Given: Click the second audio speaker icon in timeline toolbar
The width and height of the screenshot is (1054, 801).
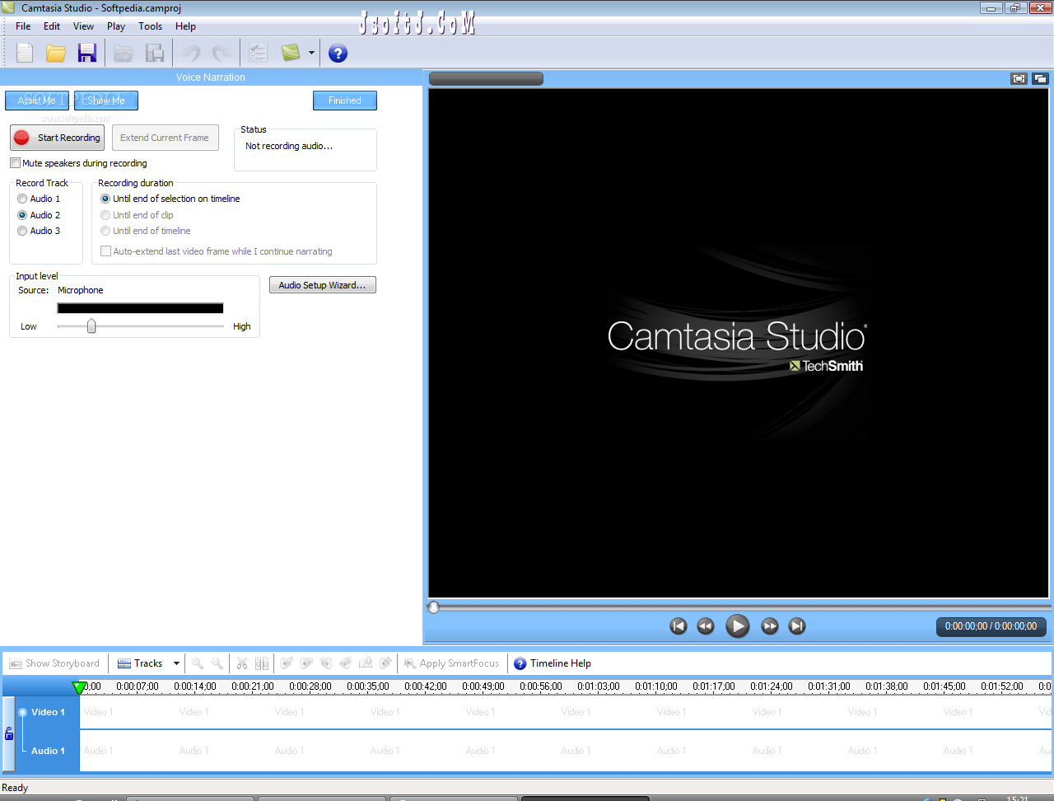Looking at the screenshot, I should coord(306,663).
